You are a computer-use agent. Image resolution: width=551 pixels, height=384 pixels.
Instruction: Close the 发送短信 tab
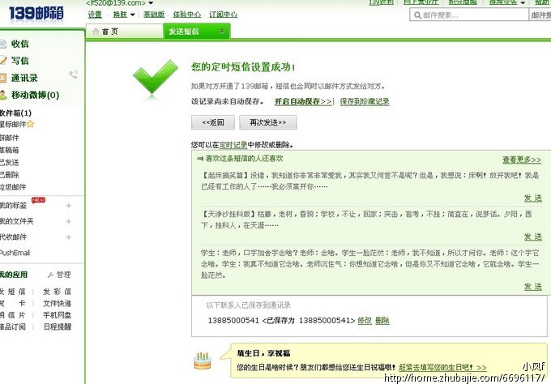222,32
